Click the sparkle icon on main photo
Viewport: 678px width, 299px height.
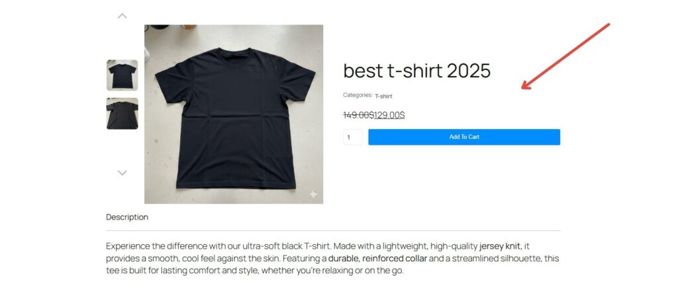click(x=313, y=194)
